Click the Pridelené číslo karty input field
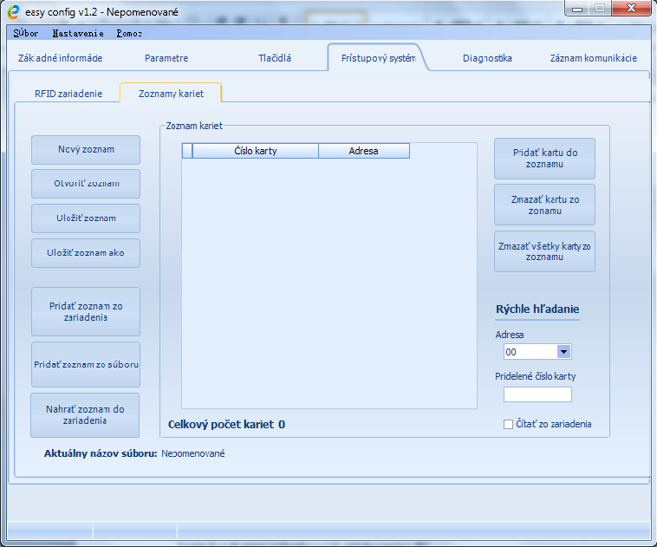The image size is (657, 547). tap(537, 394)
